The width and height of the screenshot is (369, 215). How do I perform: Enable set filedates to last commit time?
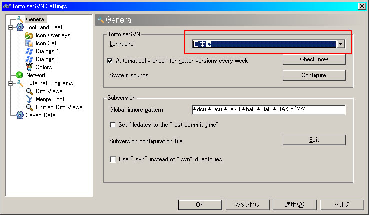[x=113, y=125]
